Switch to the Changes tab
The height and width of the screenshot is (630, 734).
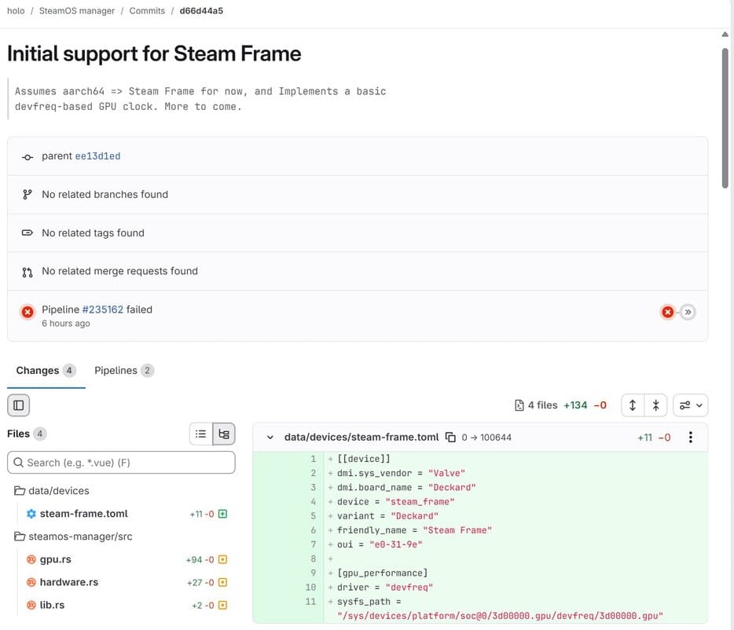coord(46,371)
